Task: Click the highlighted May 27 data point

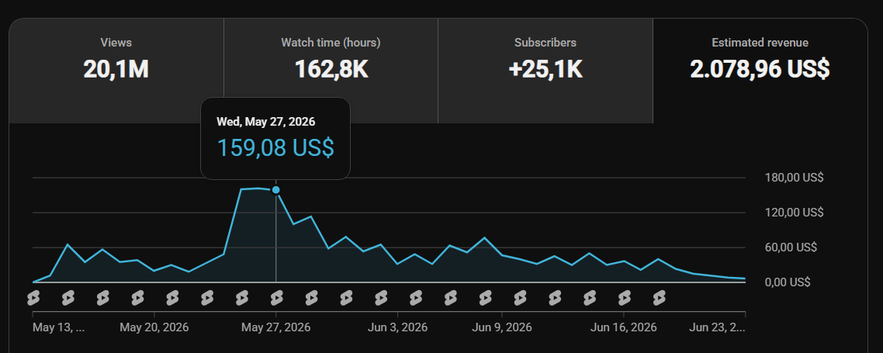Action: click(x=276, y=190)
